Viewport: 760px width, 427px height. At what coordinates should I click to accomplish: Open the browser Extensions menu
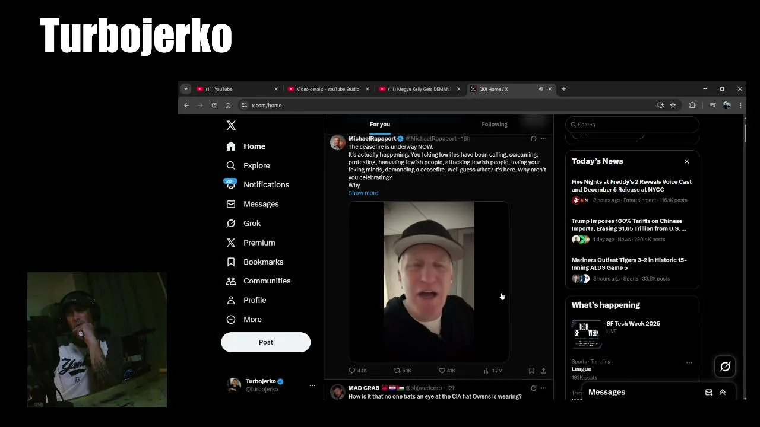pyautogui.click(x=692, y=106)
